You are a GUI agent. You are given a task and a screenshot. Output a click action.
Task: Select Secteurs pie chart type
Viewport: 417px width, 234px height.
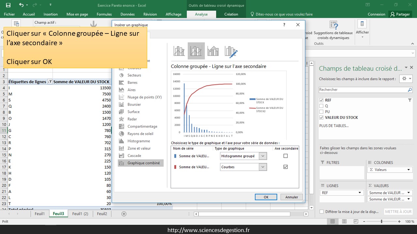(134, 75)
